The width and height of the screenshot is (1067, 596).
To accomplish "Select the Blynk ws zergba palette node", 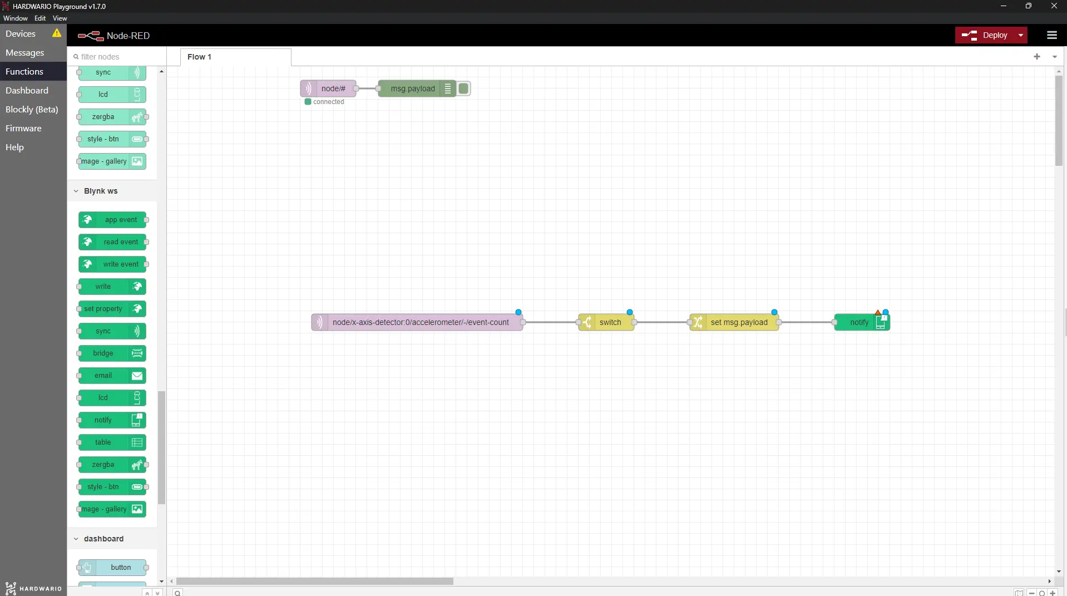I will 112,465.
